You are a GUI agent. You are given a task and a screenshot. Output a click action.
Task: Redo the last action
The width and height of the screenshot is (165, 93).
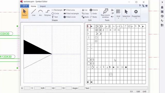tap(93, 17)
